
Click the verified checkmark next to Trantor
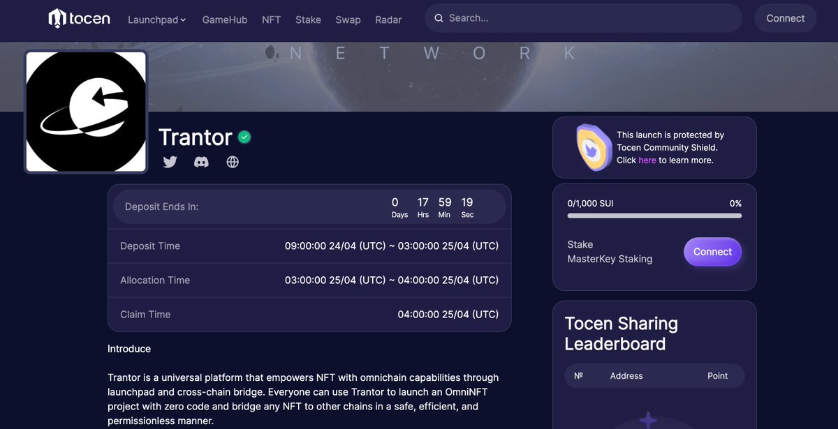244,137
